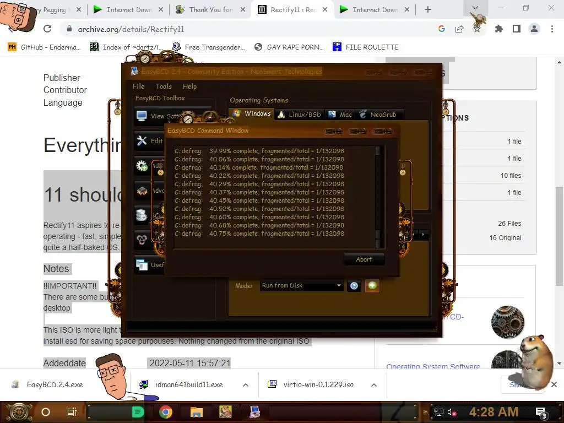Close the downloads bar

(554, 384)
